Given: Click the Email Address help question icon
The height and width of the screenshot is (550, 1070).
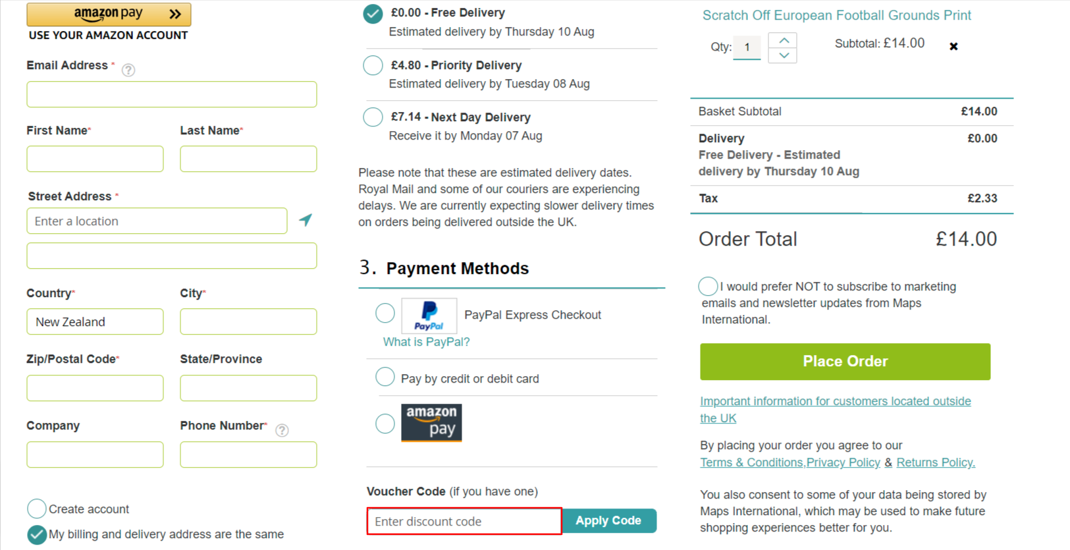Looking at the screenshot, I should [128, 70].
